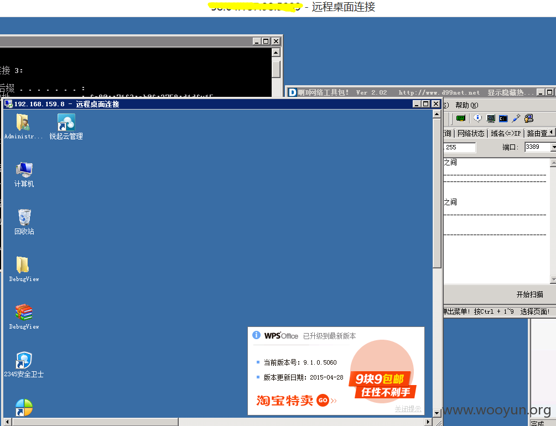The image size is (556, 426).
Task: Click the http://www.d99net.net title text
Action: tap(439, 92)
